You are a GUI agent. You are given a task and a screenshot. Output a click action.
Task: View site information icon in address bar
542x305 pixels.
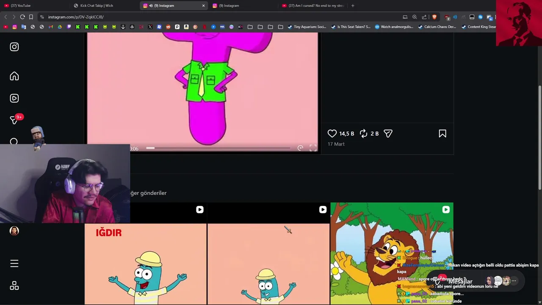(42, 17)
